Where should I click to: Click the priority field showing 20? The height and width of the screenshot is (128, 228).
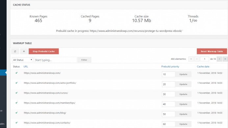pos(168,84)
